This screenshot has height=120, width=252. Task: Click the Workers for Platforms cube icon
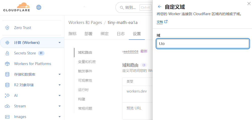click(x=7, y=64)
